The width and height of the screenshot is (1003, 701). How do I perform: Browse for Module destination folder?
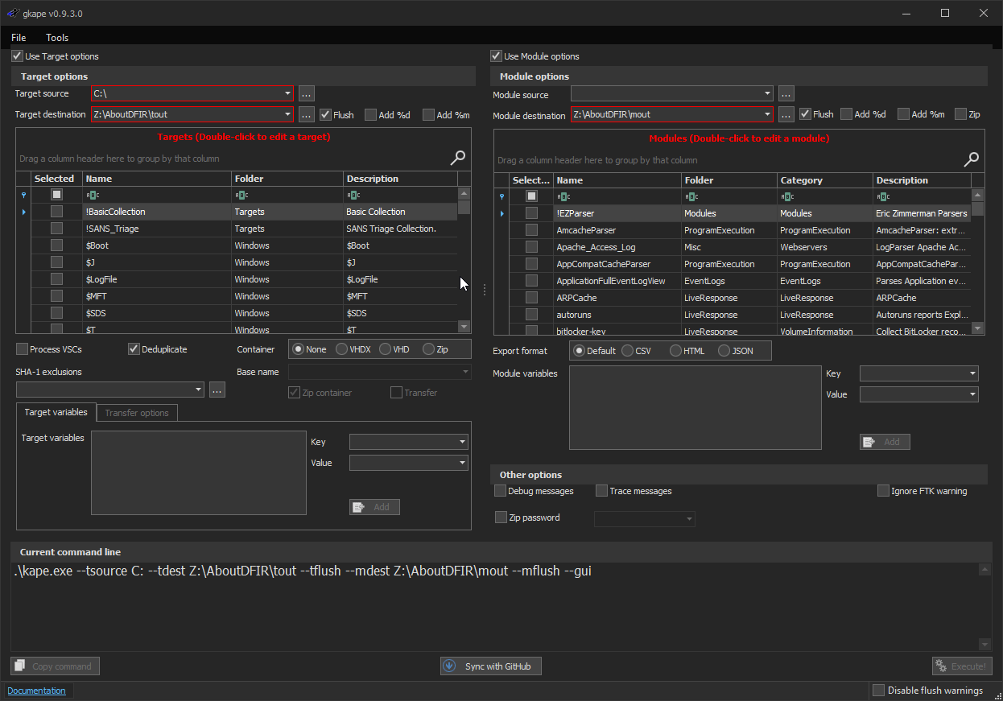(x=786, y=115)
